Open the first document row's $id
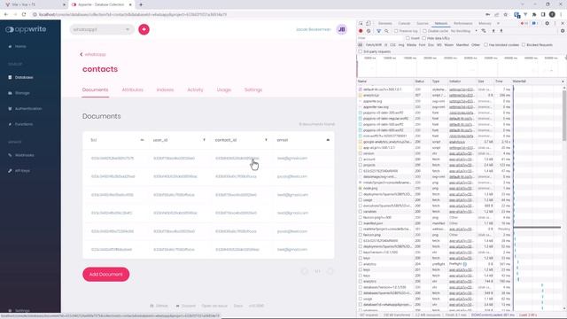This screenshot has height=319, width=567. click(113, 159)
